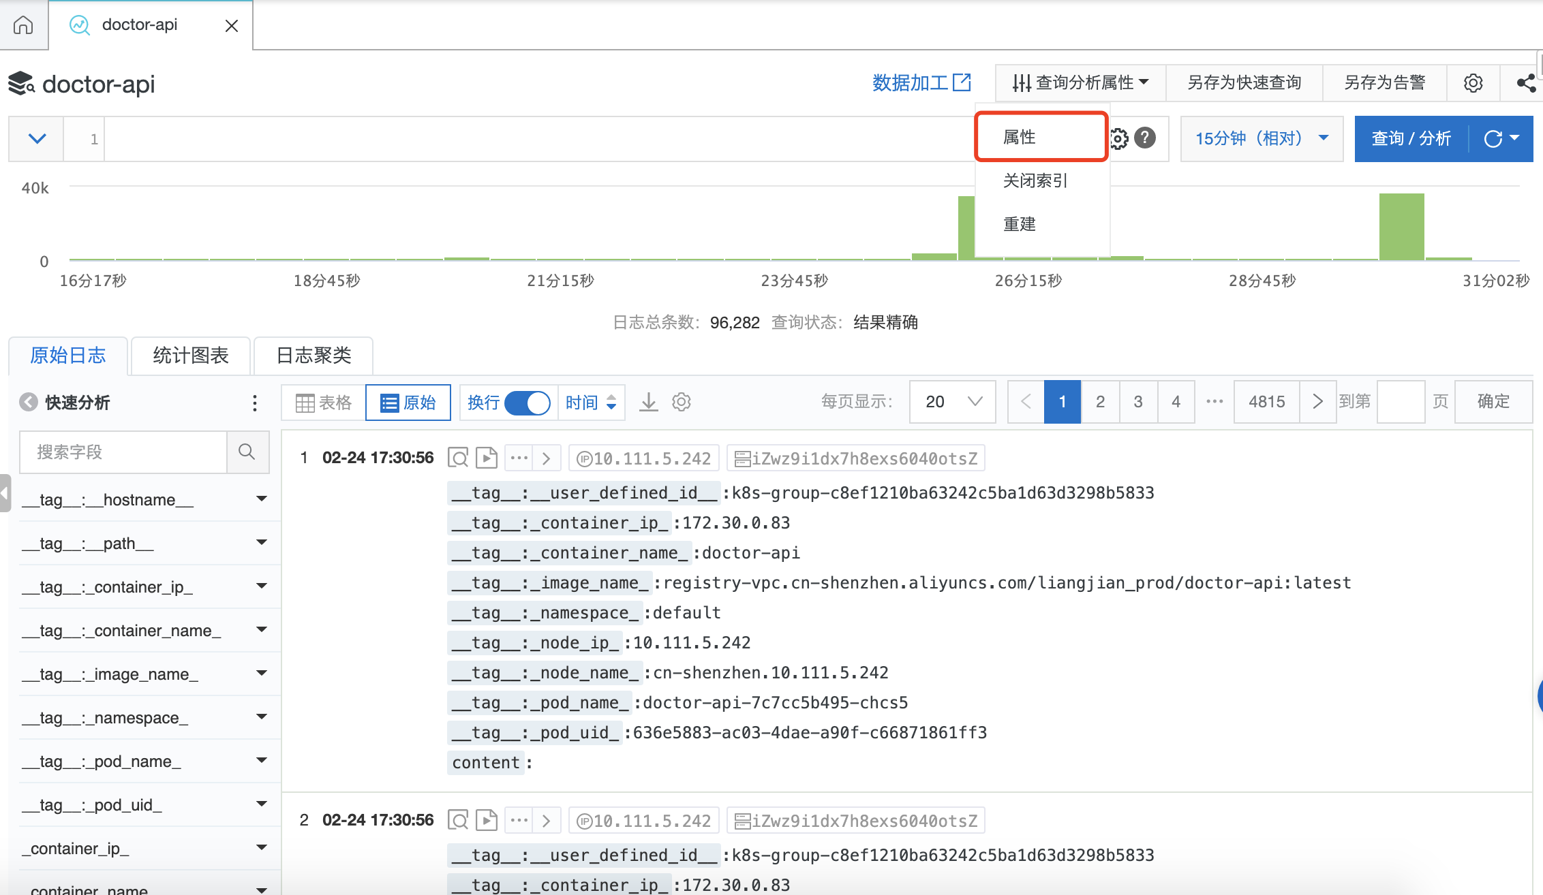The width and height of the screenshot is (1543, 895).
Task: Click the help question mark icon
Action: pos(1145,138)
